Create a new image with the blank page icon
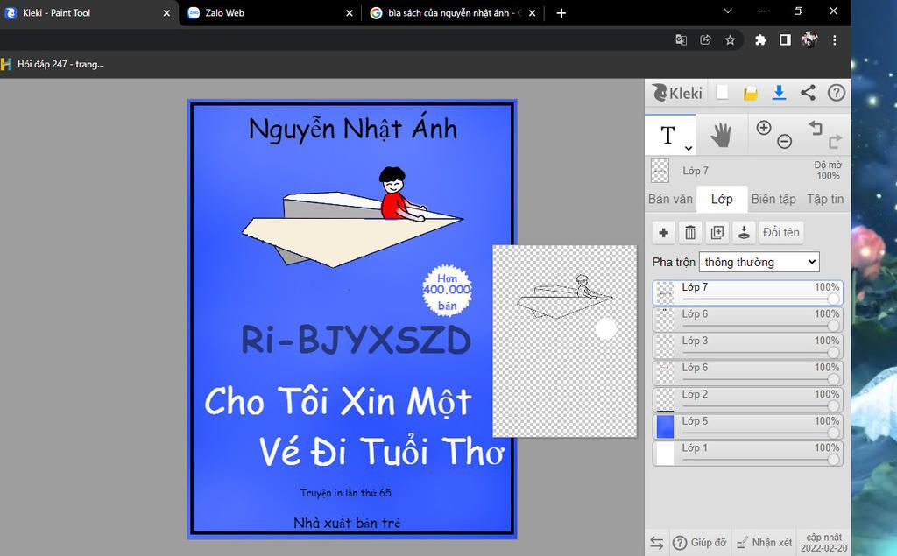Image resolution: width=897 pixels, height=556 pixels. point(722,93)
